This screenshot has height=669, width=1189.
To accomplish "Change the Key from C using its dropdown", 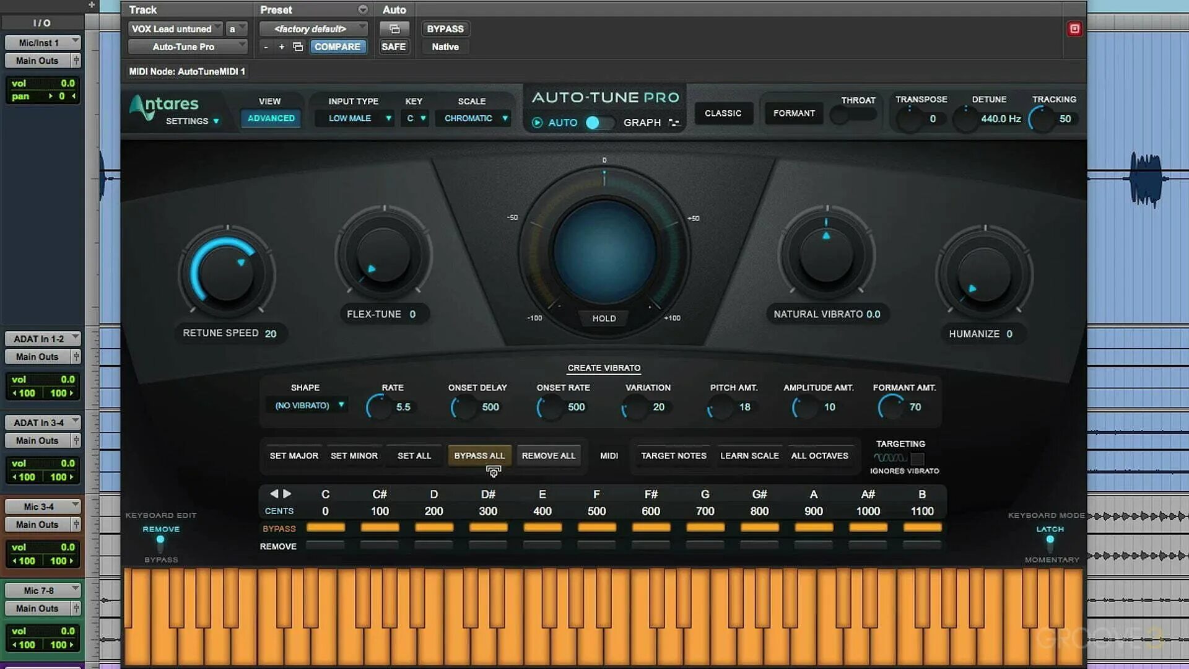I will tap(415, 118).
